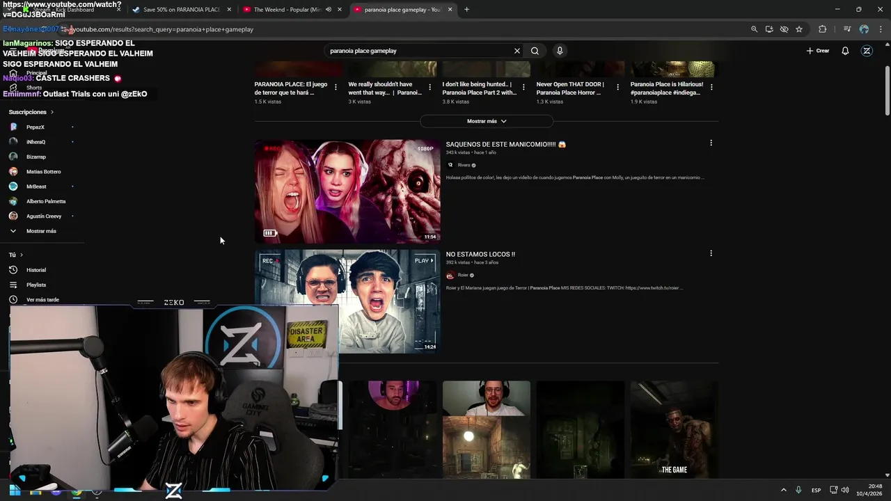Click the Crear button
891x501 pixels.
pyautogui.click(x=818, y=51)
